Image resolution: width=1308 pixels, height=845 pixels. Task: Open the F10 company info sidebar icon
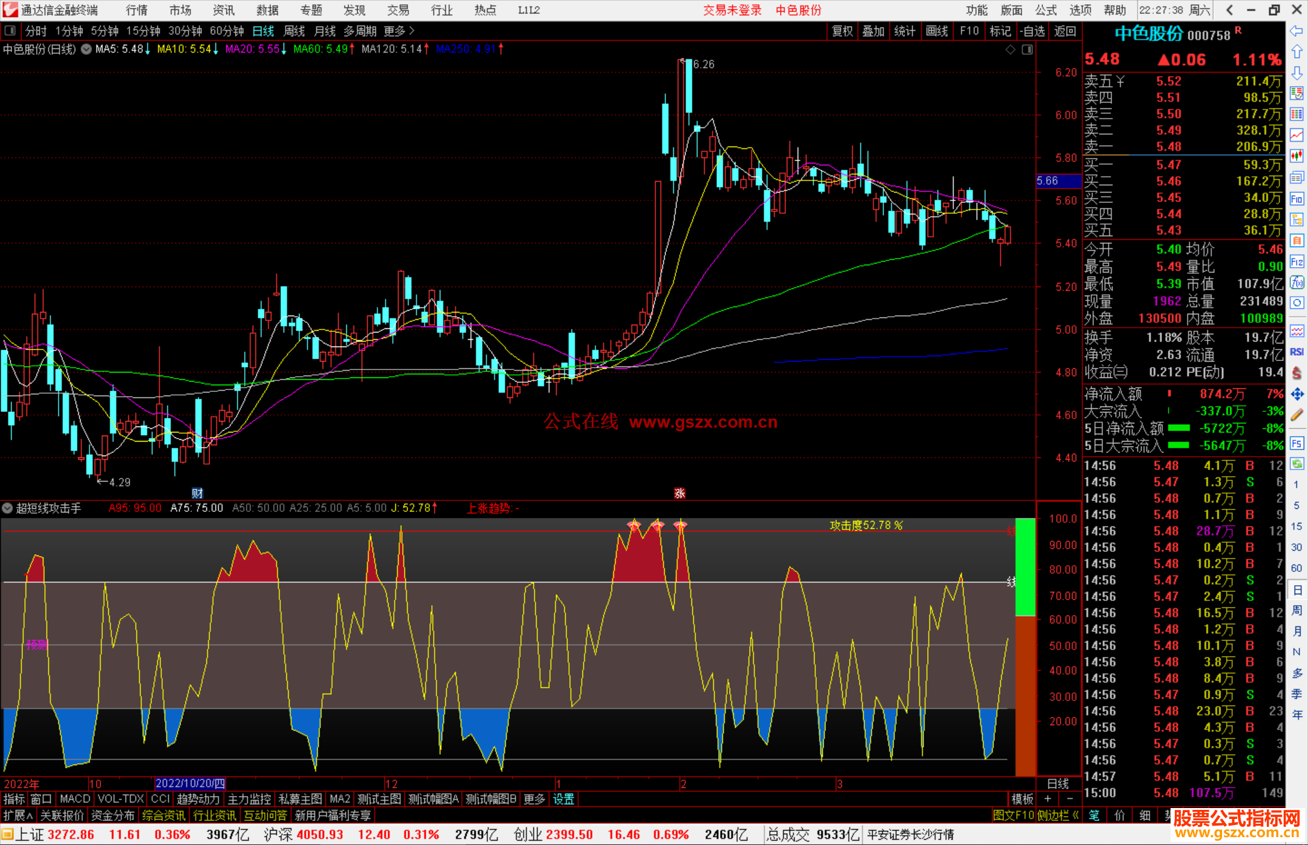pos(1296,199)
